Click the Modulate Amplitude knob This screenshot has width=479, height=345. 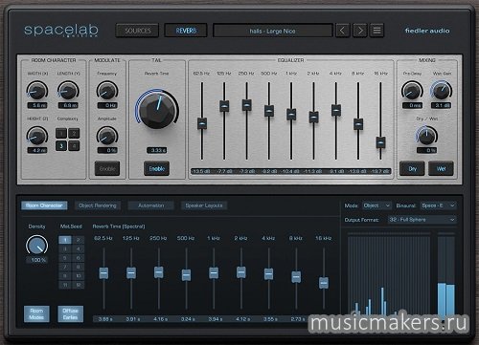pos(107,136)
